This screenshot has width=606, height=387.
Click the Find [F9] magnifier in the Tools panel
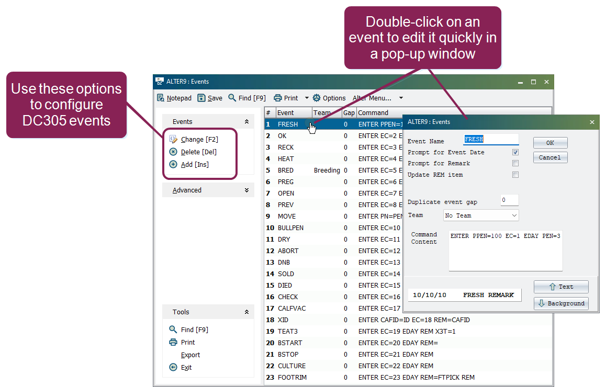173,329
